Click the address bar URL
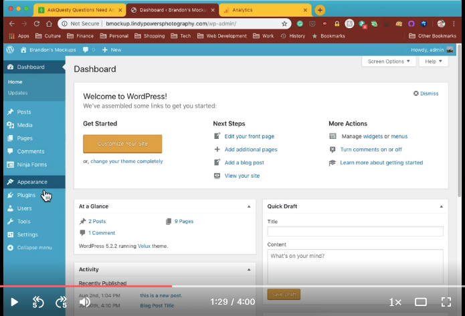This screenshot has width=465, height=316. click(171, 23)
